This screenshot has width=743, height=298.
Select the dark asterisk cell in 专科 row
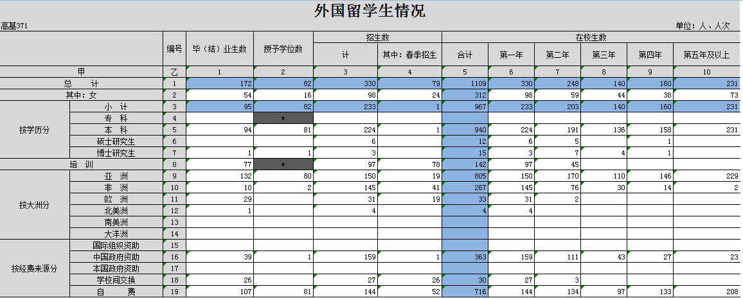[x=283, y=118]
